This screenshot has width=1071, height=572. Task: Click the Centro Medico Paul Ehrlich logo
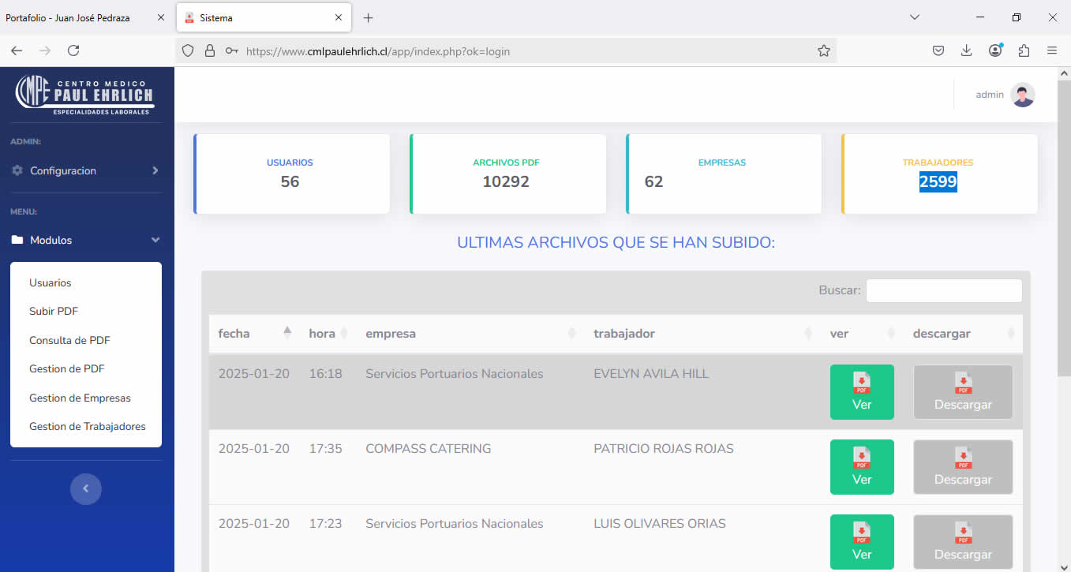pos(85,95)
